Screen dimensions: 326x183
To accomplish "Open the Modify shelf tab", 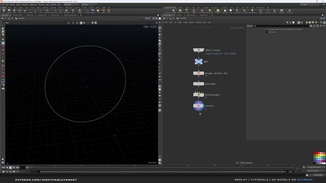I will pos(9,8).
